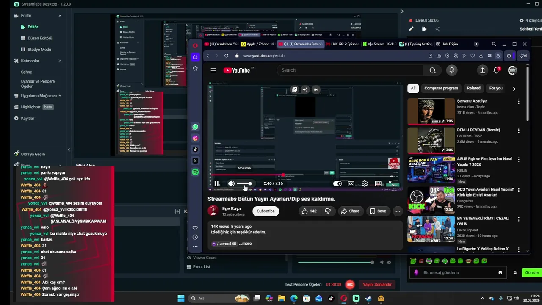Image resolution: width=542 pixels, height=305 pixels.
Task: Select the Related filter chip
Action: (x=473, y=88)
